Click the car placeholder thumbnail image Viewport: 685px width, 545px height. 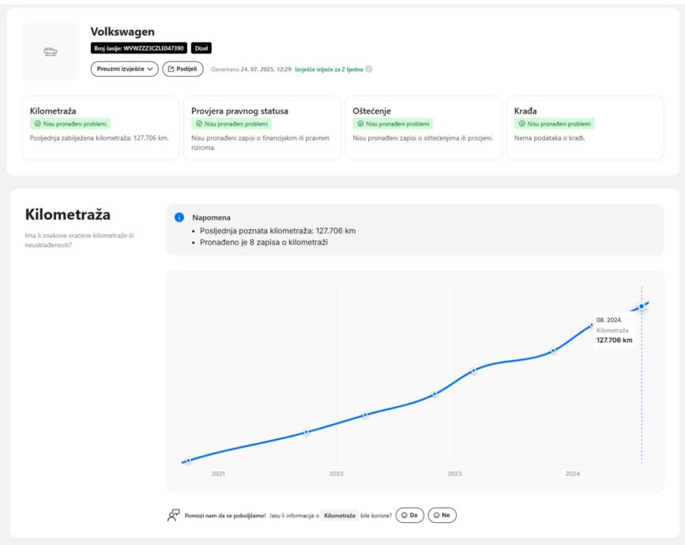(51, 51)
